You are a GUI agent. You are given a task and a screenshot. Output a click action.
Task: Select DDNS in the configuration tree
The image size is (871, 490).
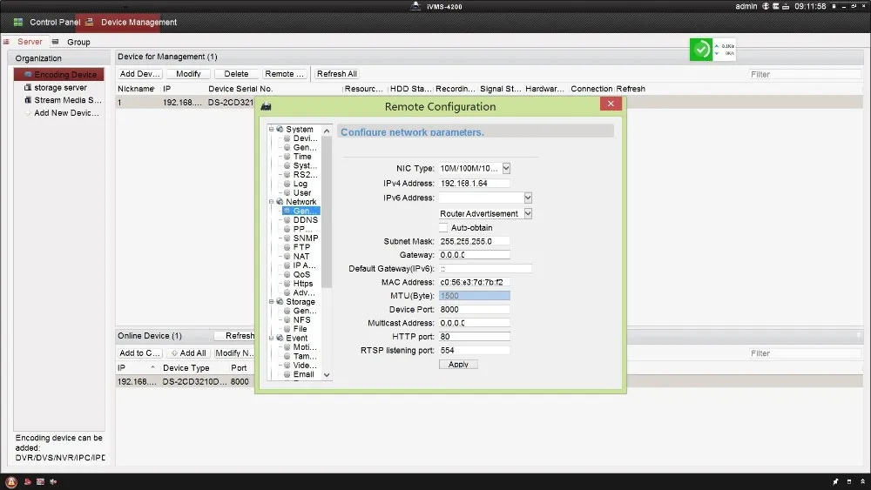click(305, 220)
